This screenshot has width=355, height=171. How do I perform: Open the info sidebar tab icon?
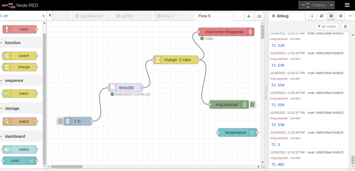click(312, 16)
